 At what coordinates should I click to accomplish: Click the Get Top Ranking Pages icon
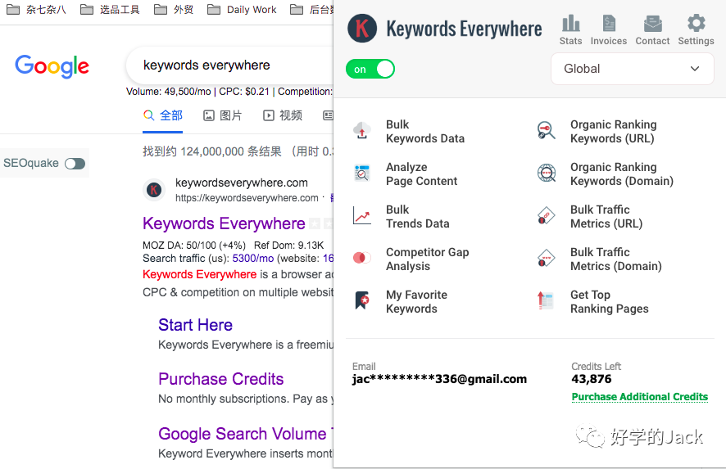[546, 300]
